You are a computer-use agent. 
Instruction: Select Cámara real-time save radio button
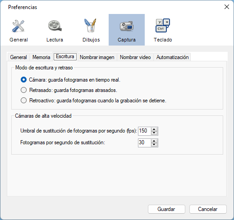click(23, 80)
